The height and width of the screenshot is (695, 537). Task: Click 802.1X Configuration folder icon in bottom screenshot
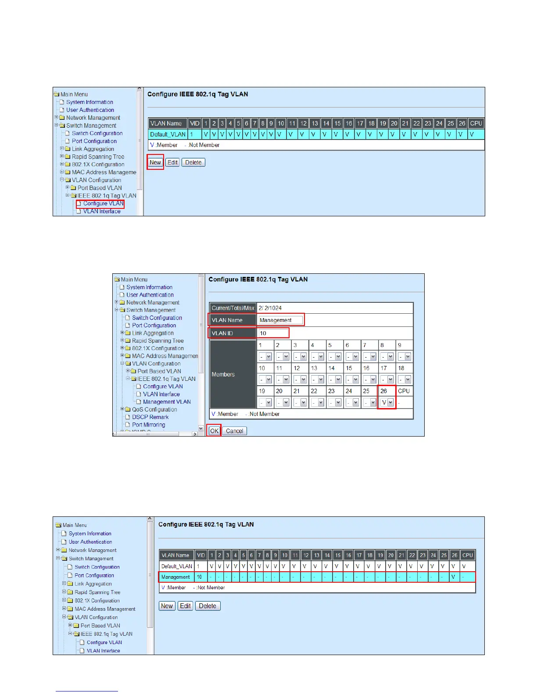point(70,601)
